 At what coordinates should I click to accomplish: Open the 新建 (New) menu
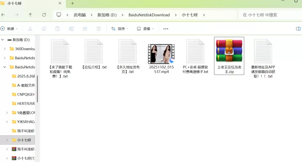click(x=9, y=29)
